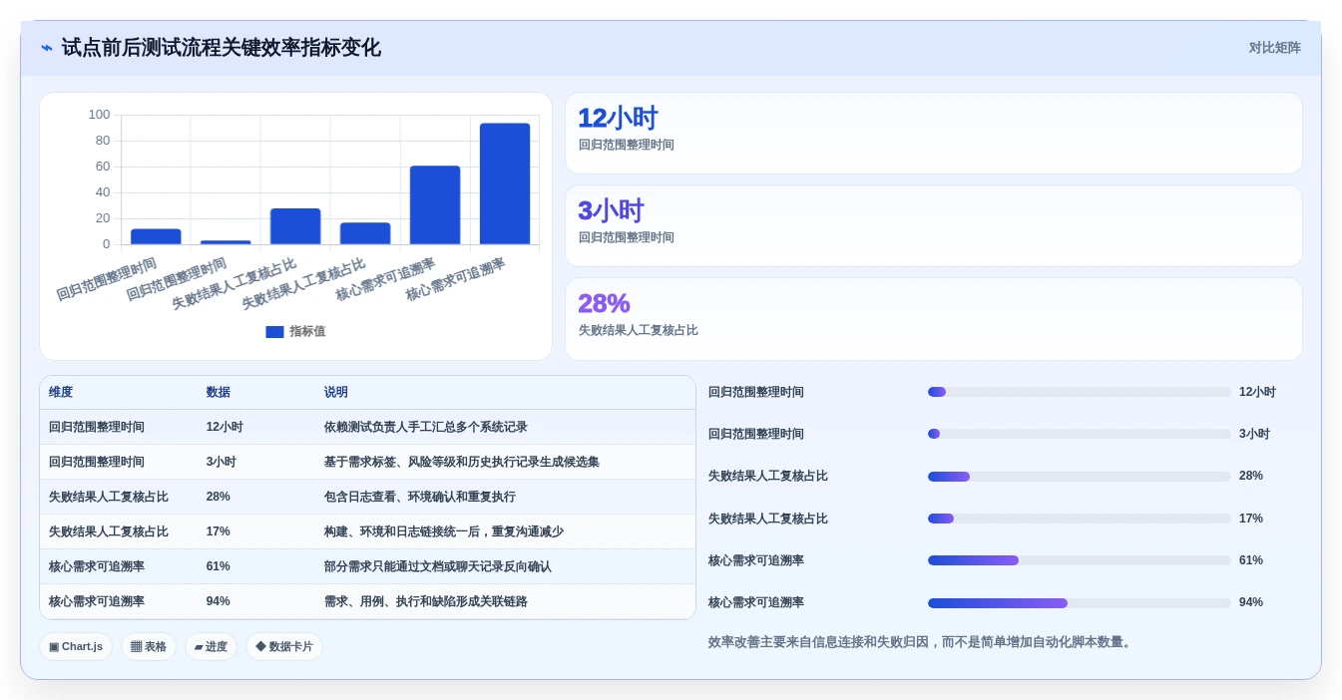This screenshot has width=1342, height=700.
Task: Click table cell 部分需求只能通过文档或聊天记录反向确认
Action: [x=438, y=566]
